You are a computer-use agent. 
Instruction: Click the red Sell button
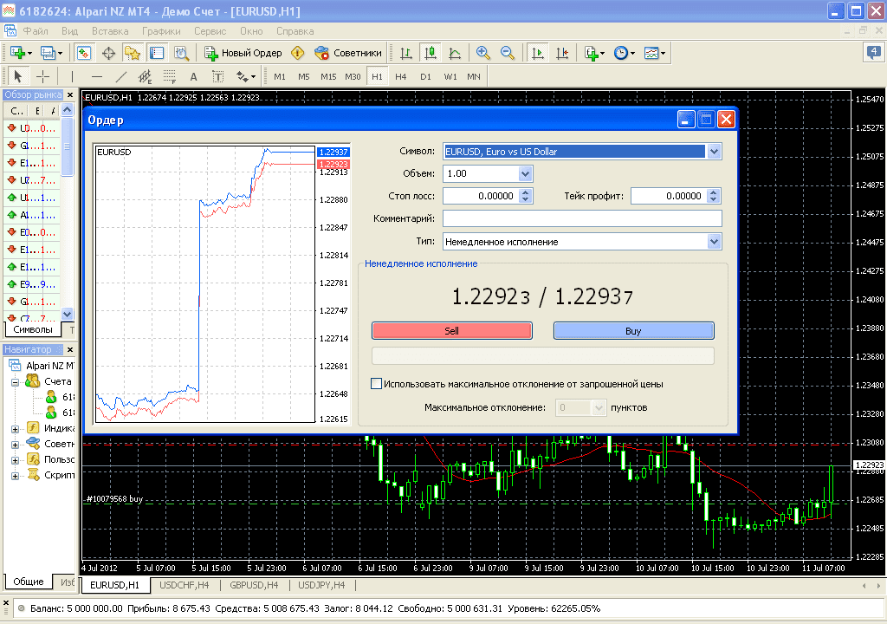click(x=451, y=331)
